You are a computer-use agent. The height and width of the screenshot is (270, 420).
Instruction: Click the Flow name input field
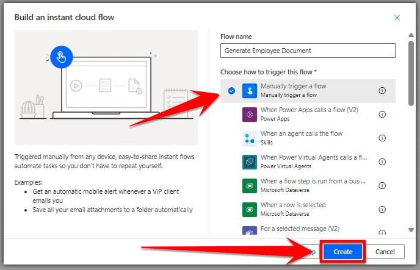coord(308,51)
